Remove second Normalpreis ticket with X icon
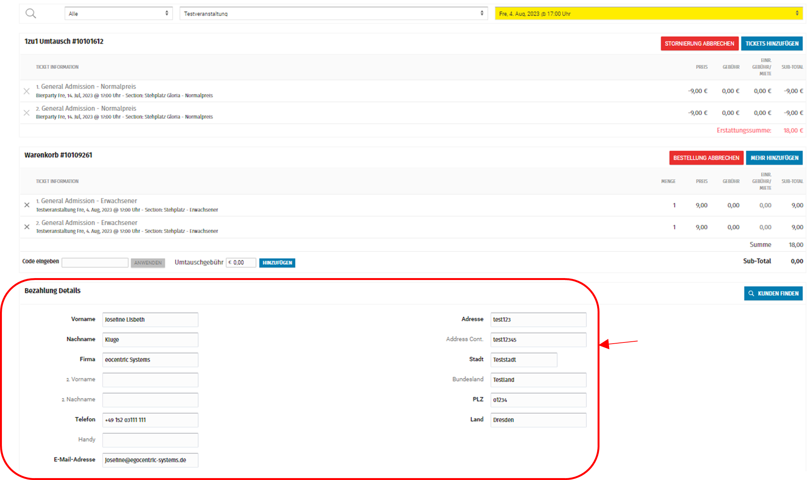The width and height of the screenshot is (810, 480). click(x=27, y=113)
